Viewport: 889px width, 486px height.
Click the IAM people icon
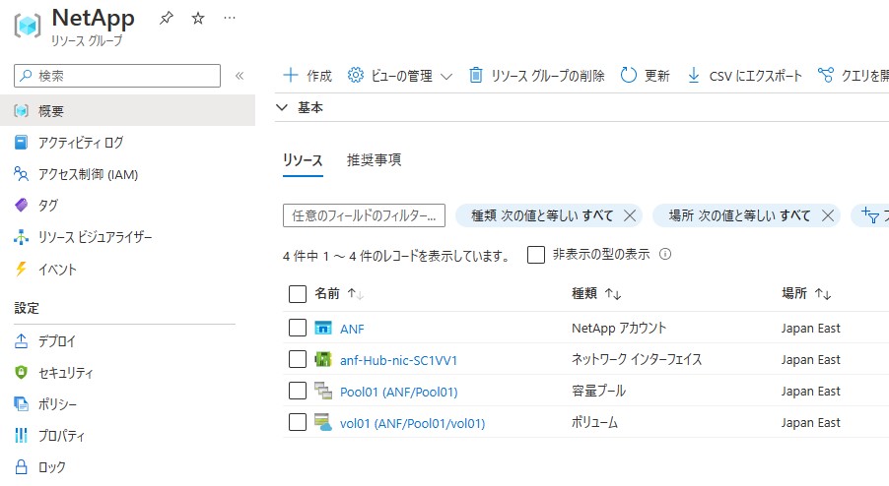(21, 174)
